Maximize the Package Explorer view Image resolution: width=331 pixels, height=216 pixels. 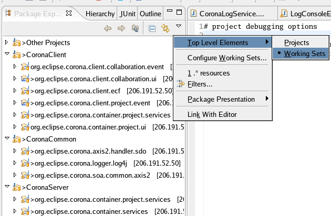coord(179,12)
